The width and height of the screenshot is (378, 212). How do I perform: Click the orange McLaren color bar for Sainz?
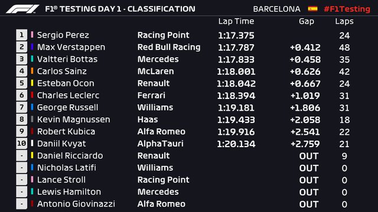pos(32,71)
